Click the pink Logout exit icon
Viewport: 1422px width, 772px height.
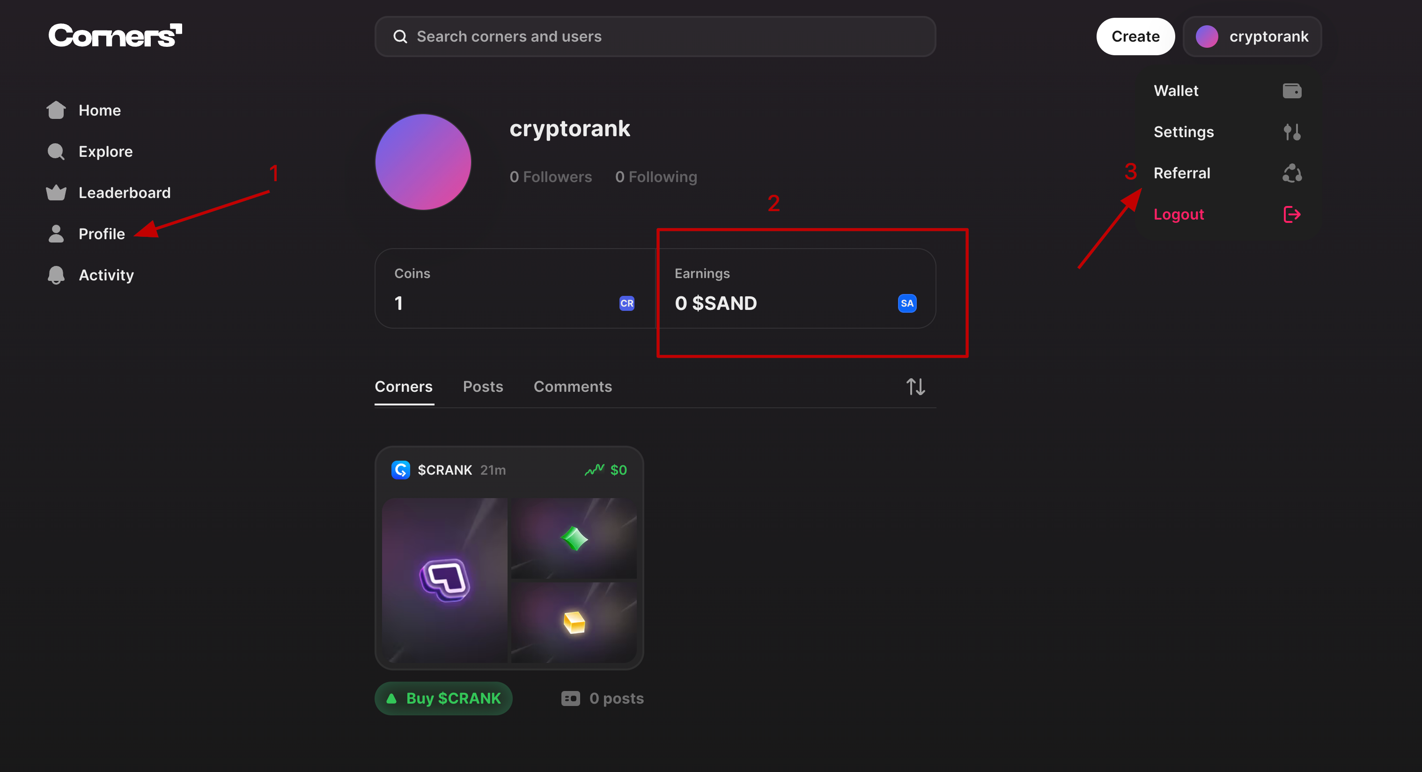point(1292,214)
